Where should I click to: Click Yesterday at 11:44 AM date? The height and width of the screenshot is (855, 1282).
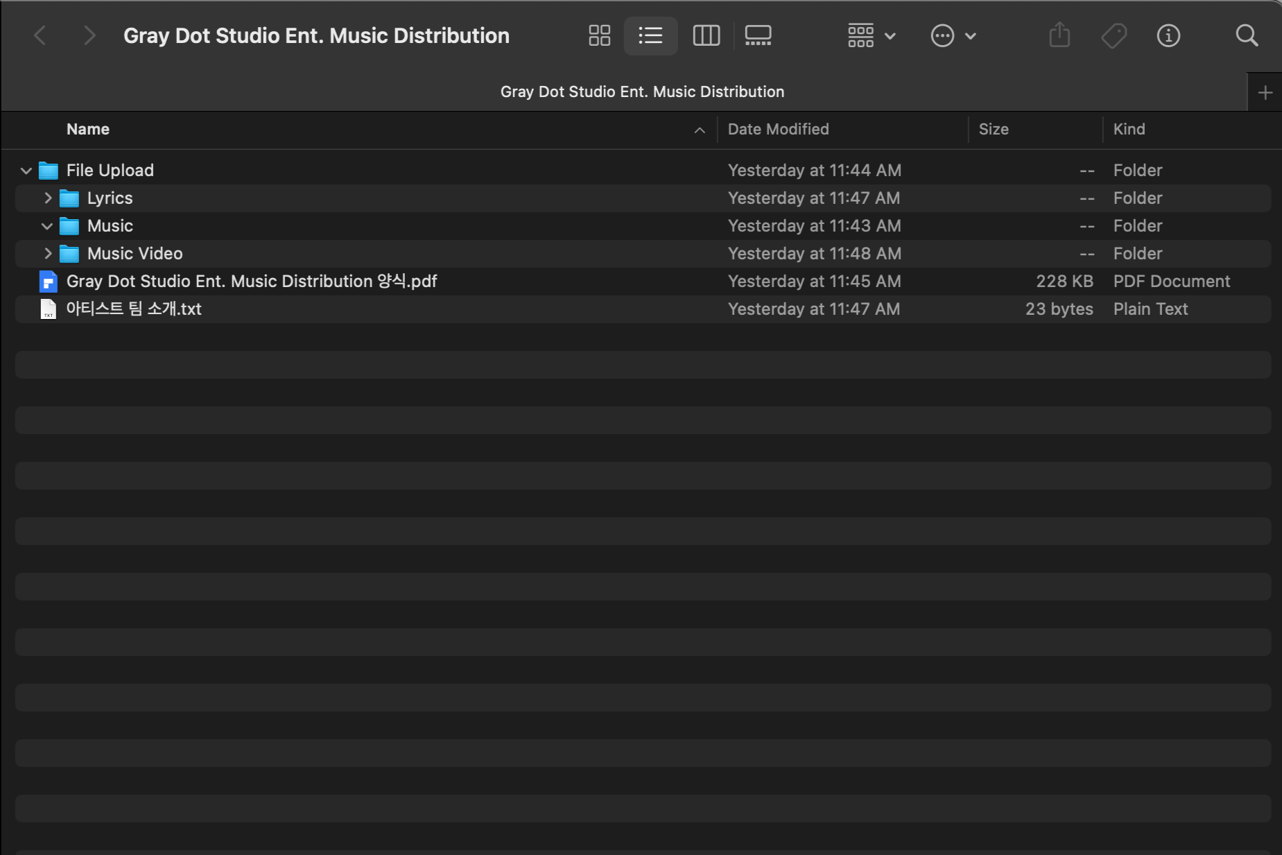click(814, 171)
